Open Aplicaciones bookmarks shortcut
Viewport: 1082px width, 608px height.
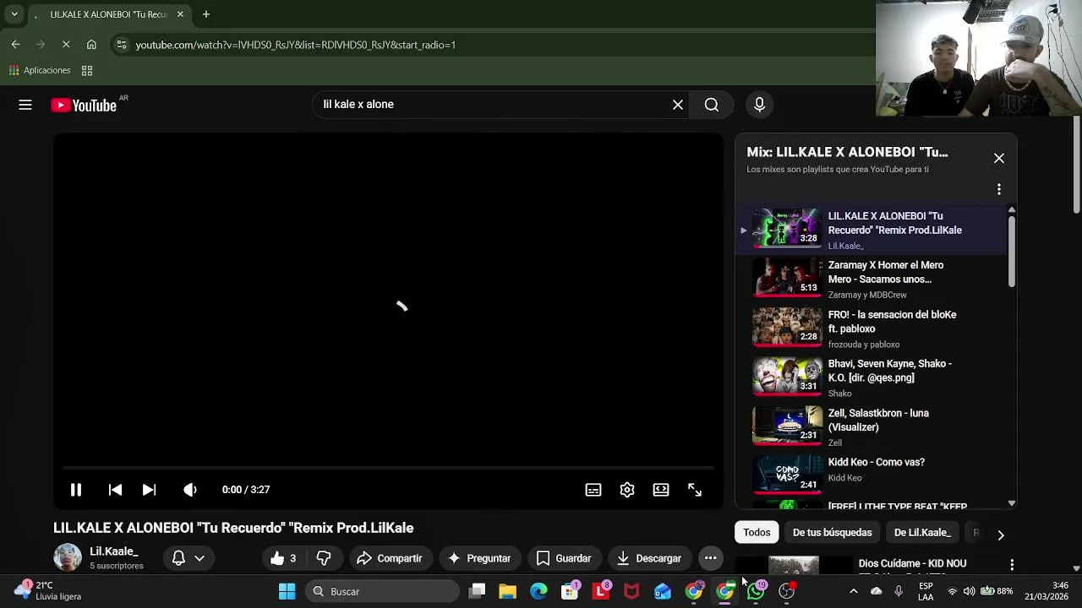(40, 71)
